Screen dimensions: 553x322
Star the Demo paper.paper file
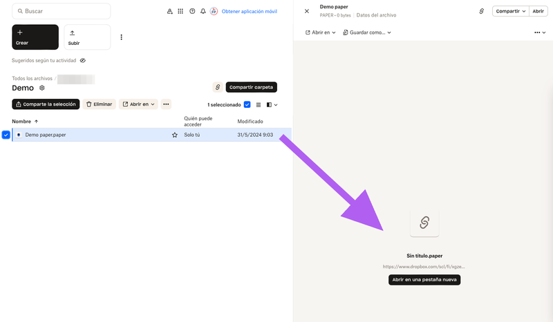175,135
